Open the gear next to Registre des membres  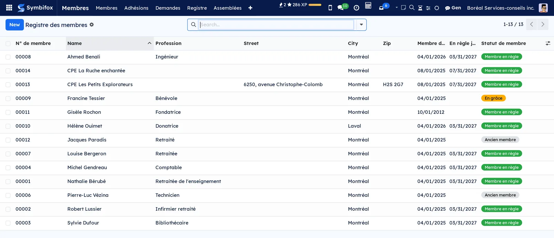click(x=92, y=25)
